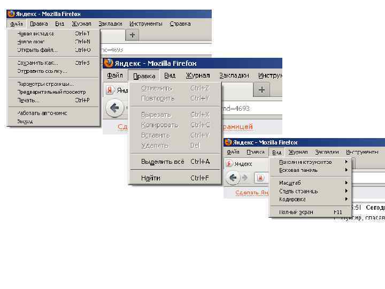Choose Выделить всё from Правка menu
Image resolution: width=385 pixels, height=289 pixels.
pos(175,162)
